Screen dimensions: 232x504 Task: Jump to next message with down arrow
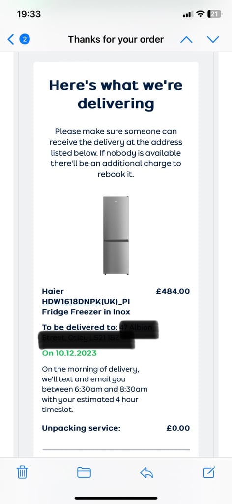pos(213,39)
